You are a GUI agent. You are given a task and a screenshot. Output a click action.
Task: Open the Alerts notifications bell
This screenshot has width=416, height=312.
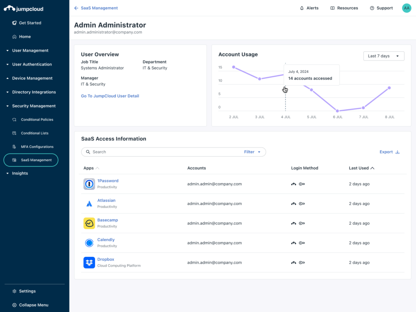point(301,8)
